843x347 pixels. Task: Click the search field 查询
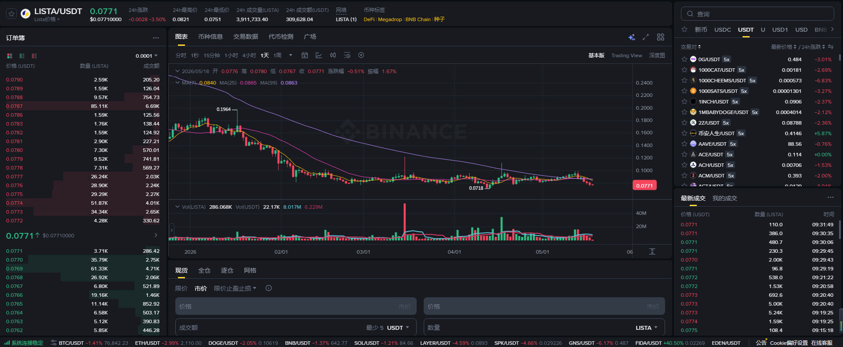(758, 14)
